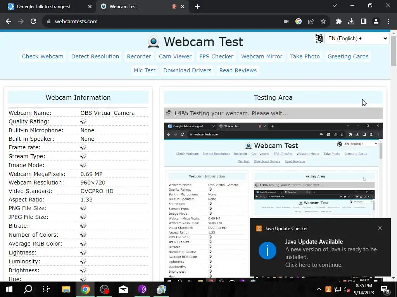Open File Explorer from the taskbar
This screenshot has height=297, width=397.
point(66,289)
